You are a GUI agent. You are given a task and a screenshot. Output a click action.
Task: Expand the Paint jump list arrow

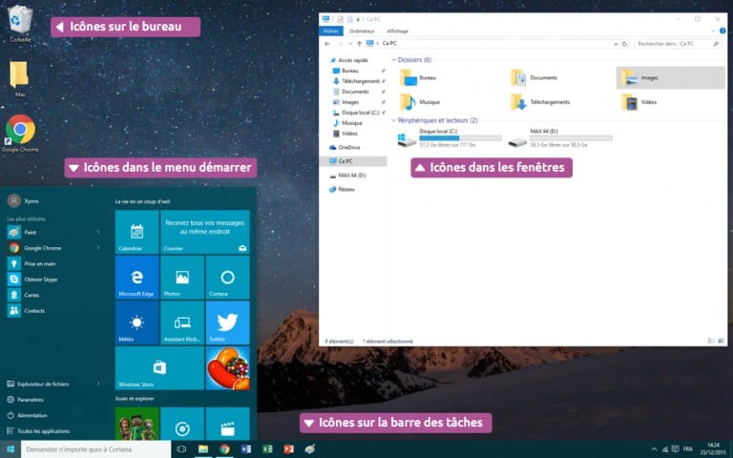tap(98, 232)
